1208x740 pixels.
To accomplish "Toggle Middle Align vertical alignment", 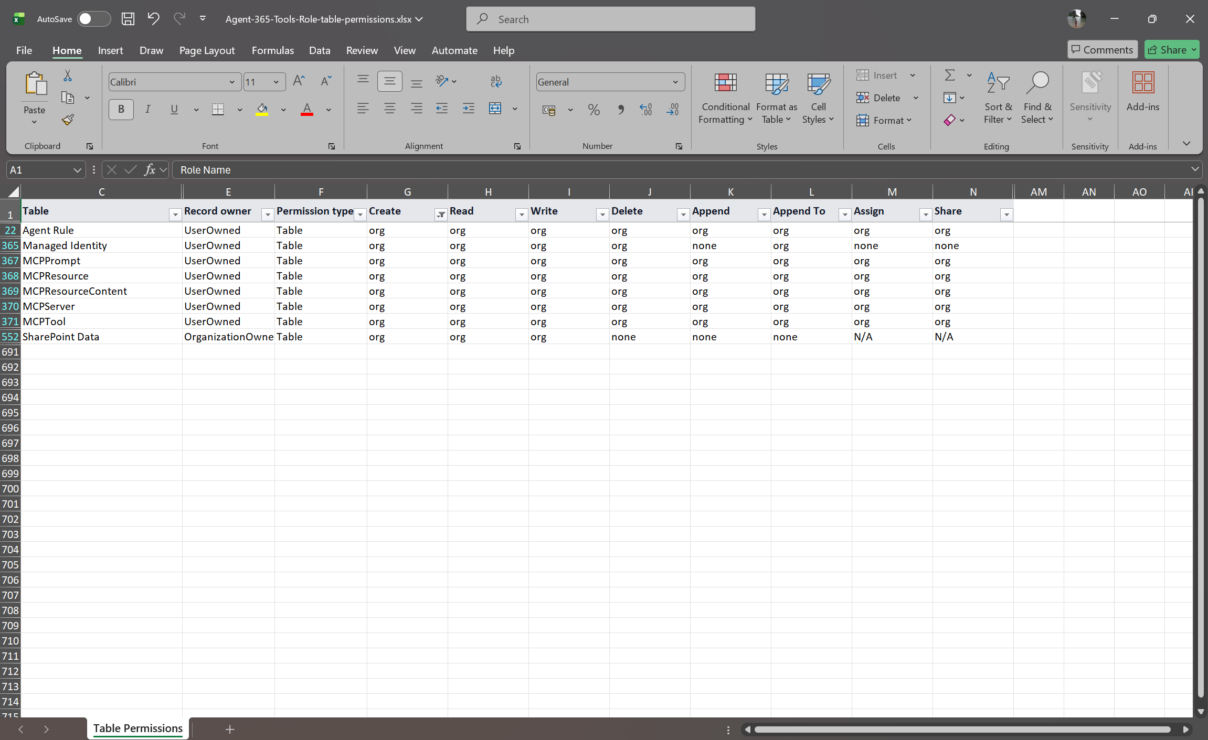I will pyautogui.click(x=390, y=81).
